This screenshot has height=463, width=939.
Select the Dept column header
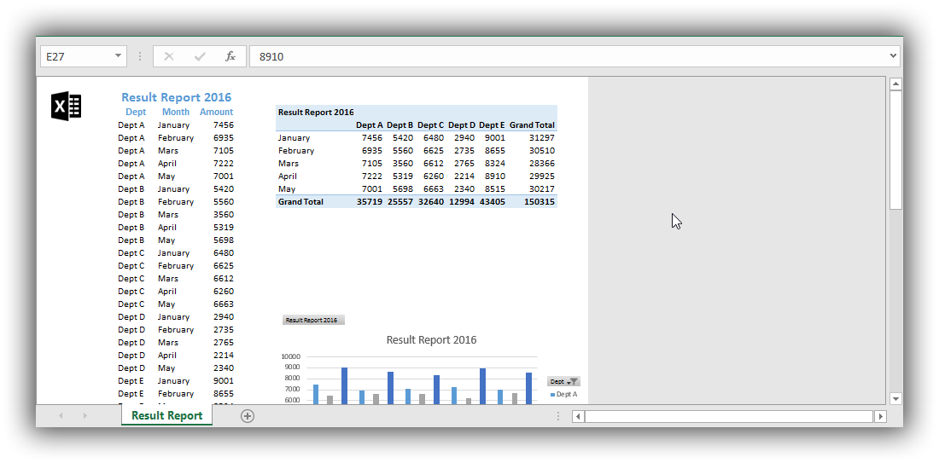tap(136, 112)
